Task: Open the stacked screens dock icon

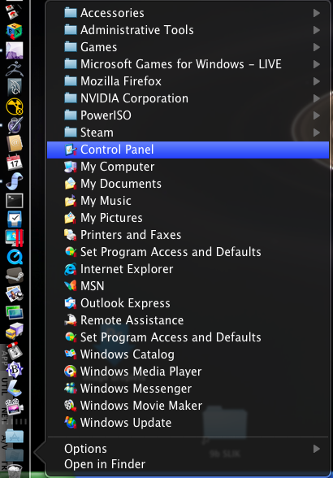Action: [15, 313]
